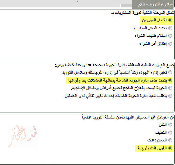
Task: Click the red calligraphy watermark image
Action: coord(23,136)
